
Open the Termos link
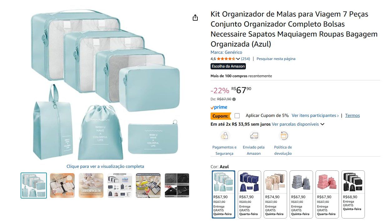pos(352,115)
